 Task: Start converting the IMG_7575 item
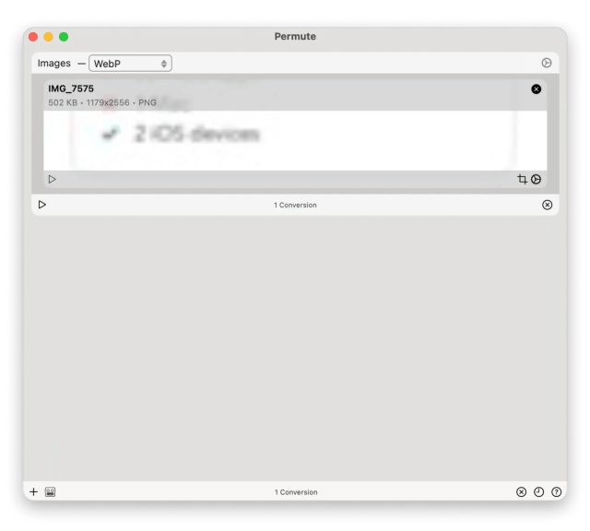53,179
